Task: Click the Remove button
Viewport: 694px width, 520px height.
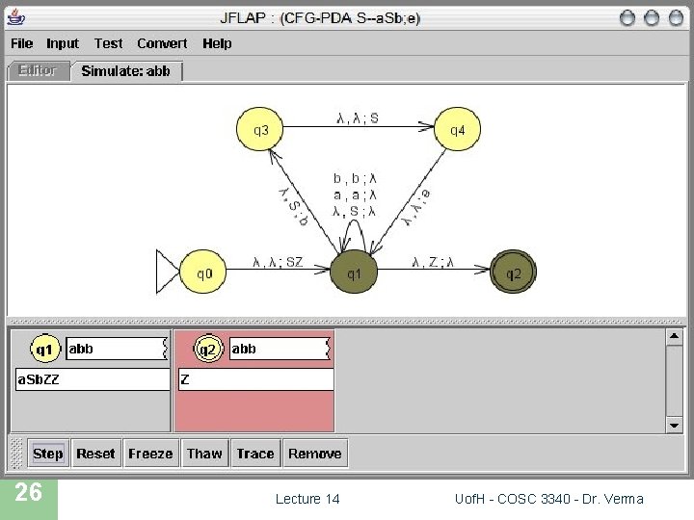Action: [x=314, y=454]
